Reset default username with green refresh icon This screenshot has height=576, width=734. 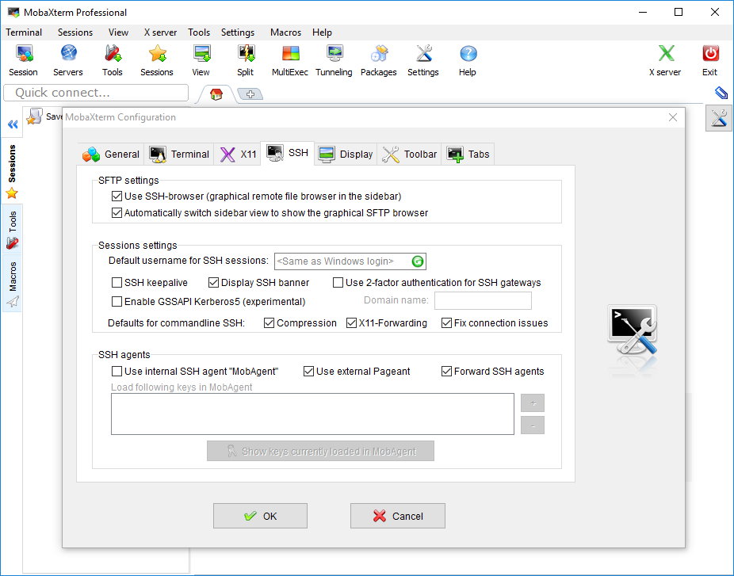point(418,261)
